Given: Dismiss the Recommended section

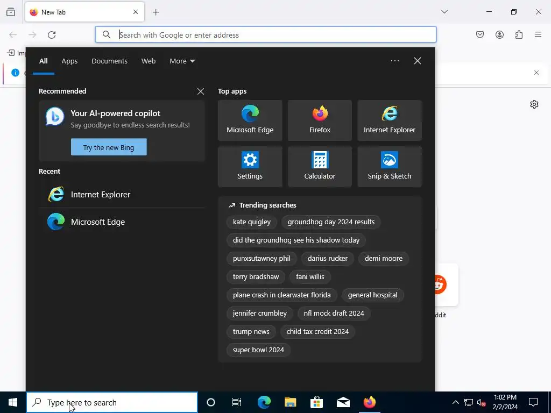Looking at the screenshot, I should (201, 91).
